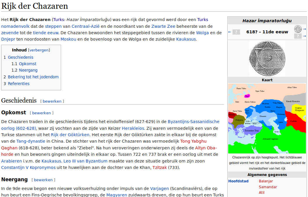Click the left arrow for the predecessor state
The image size is (308, 197).
(230, 32)
